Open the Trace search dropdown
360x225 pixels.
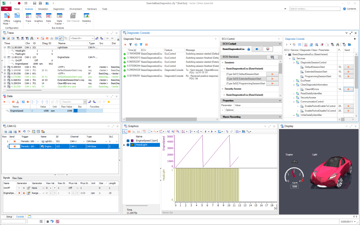click(x=92, y=38)
